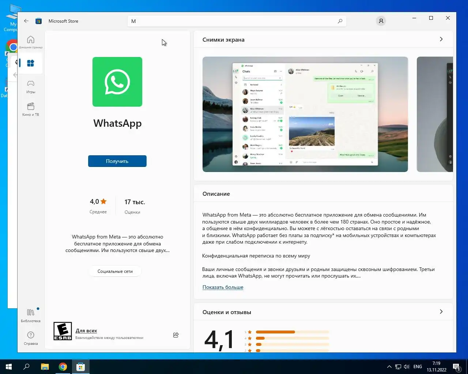Open the user account profile icon
This screenshot has height=374, width=468.
(x=381, y=21)
